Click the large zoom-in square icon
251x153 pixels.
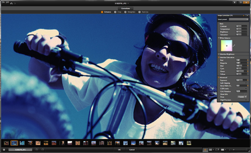click(246, 150)
